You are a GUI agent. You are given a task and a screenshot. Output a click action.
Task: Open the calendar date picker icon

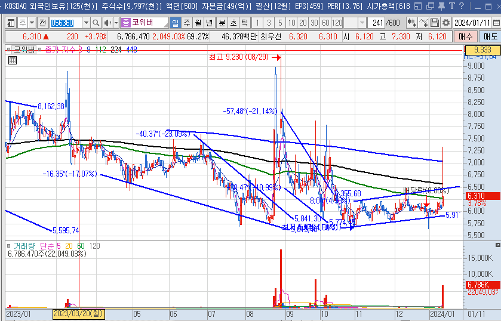(x=496, y=23)
